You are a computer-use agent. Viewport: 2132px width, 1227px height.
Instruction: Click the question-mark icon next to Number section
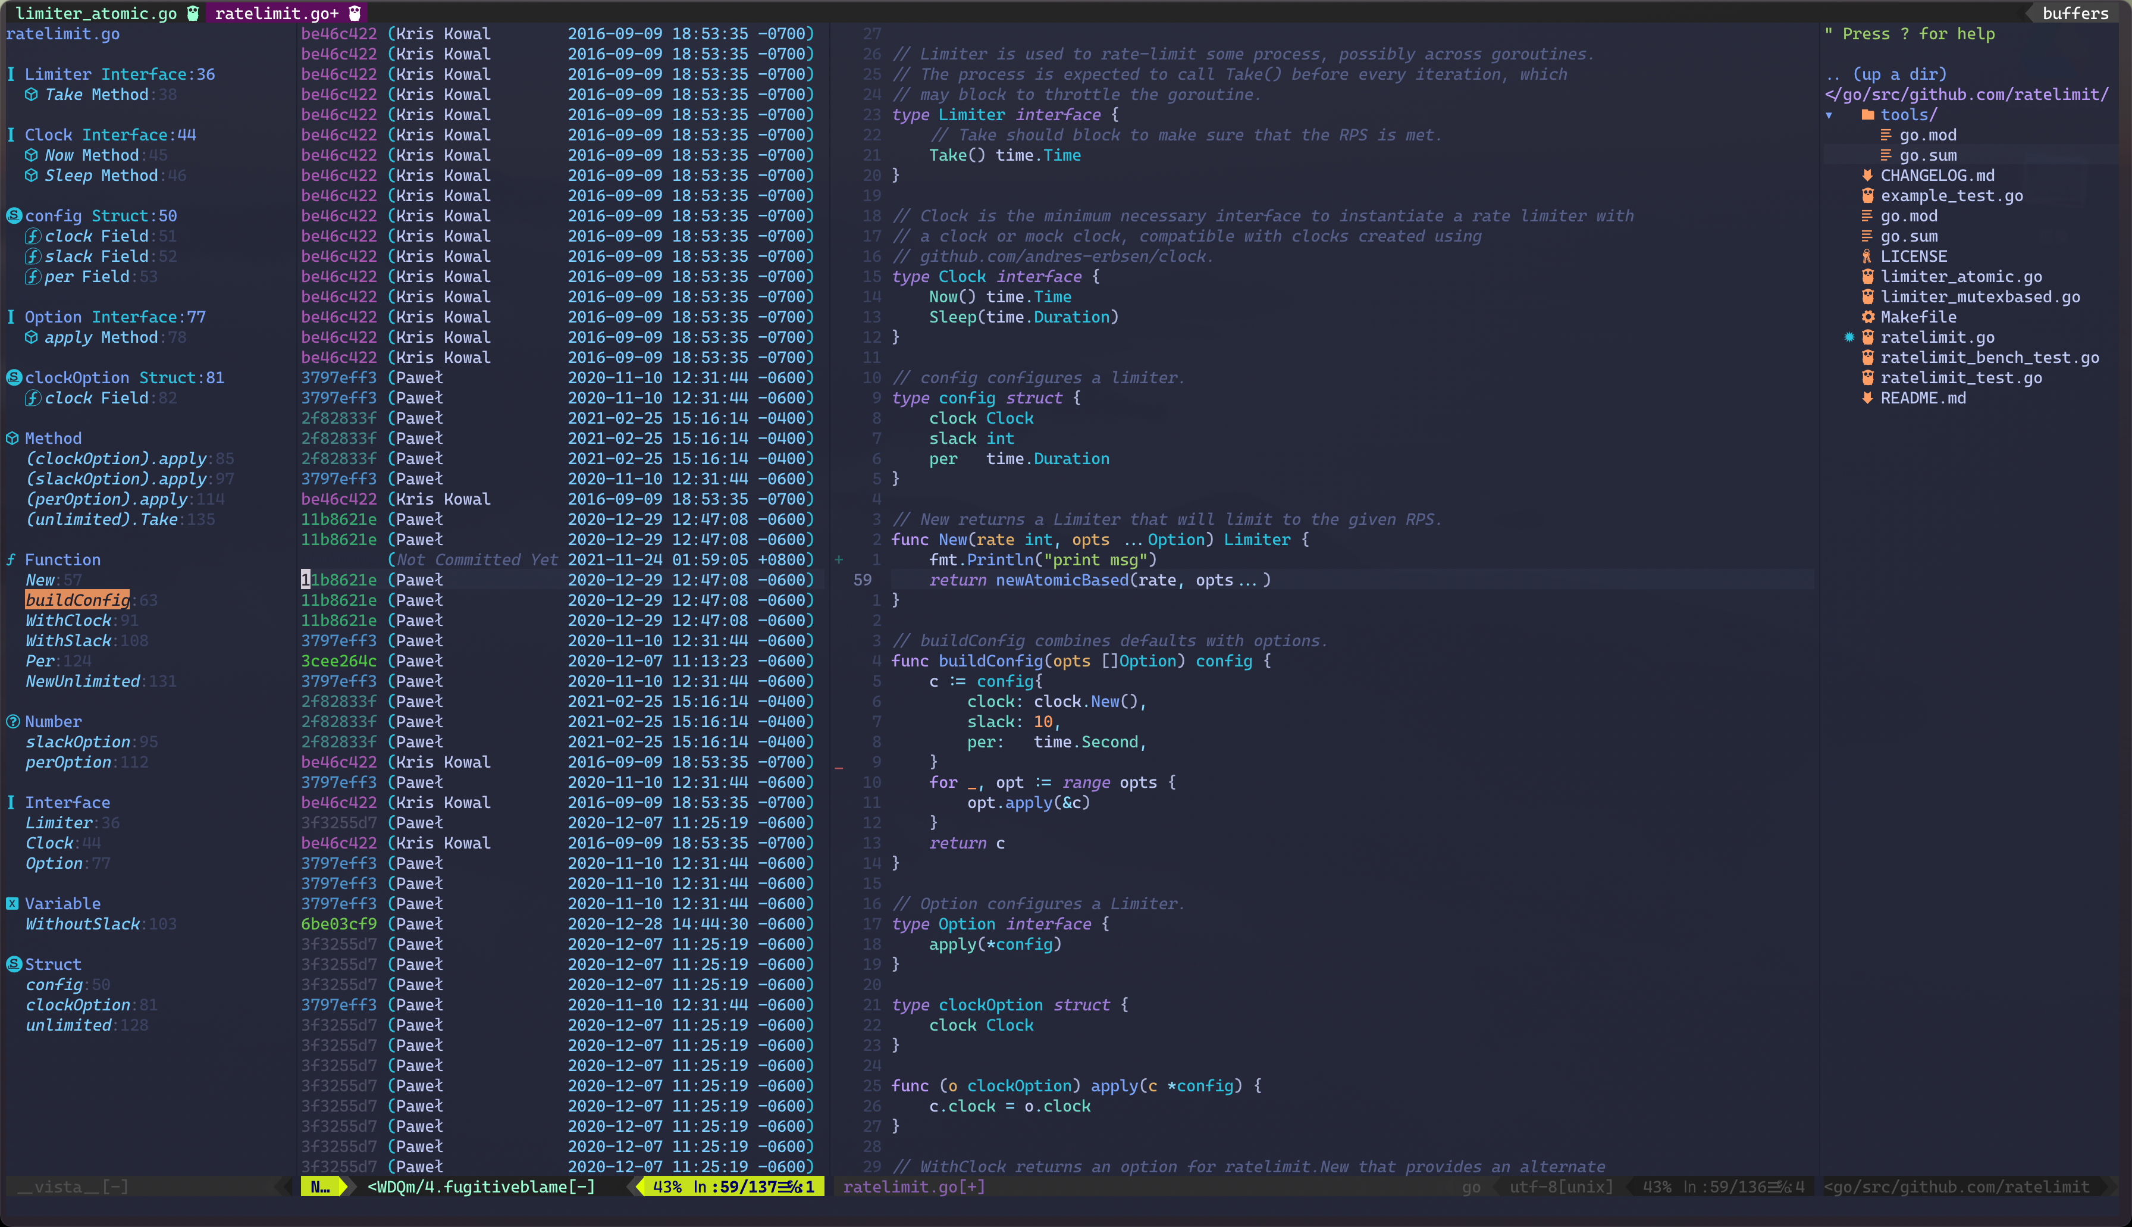click(12, 721)
